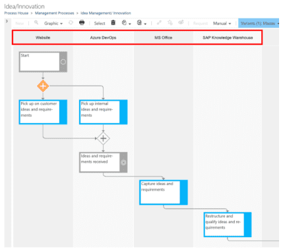Click the printer icon

click(82, 22)
